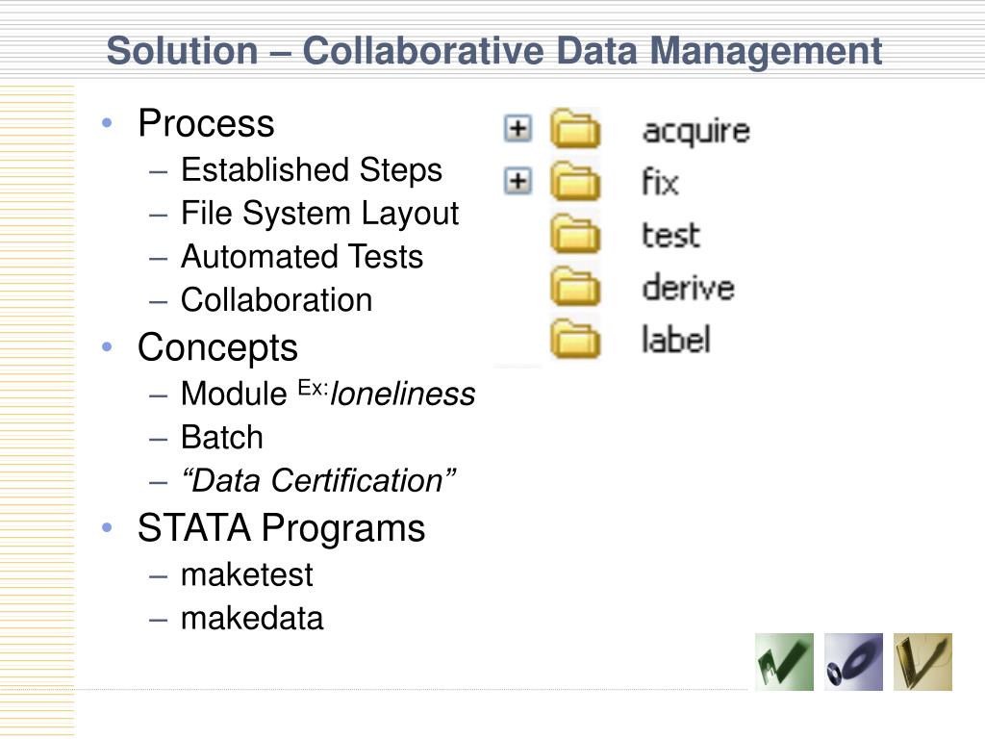Select the test folder name

coord(670,235)
